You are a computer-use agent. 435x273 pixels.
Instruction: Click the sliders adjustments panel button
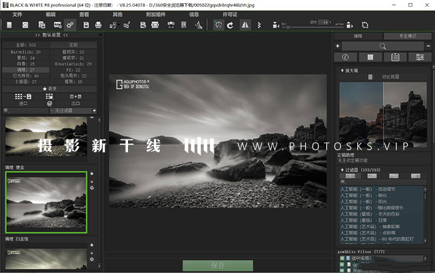pos(419,57)
